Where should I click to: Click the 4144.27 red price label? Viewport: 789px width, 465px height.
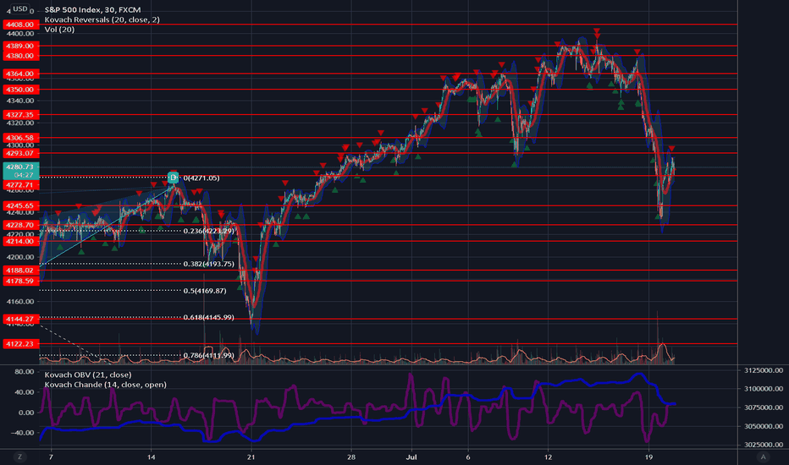coord(20,320)
